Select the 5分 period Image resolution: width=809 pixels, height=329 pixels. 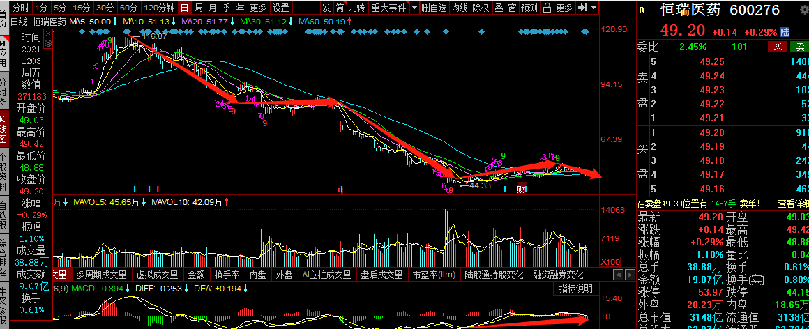tap(60, 8)
